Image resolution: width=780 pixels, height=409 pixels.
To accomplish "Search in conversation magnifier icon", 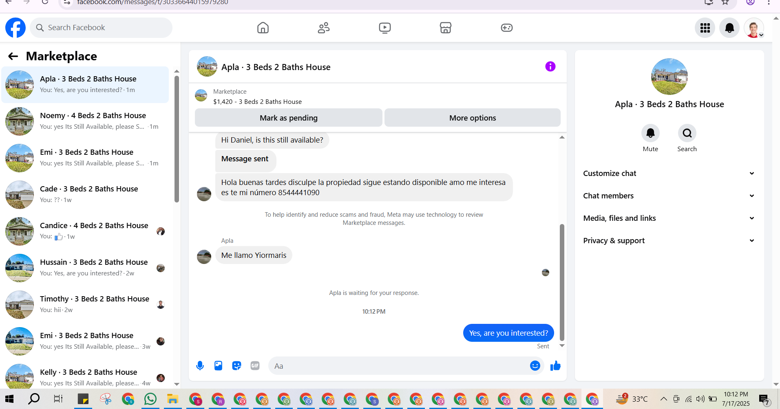I will pos(687,133).
